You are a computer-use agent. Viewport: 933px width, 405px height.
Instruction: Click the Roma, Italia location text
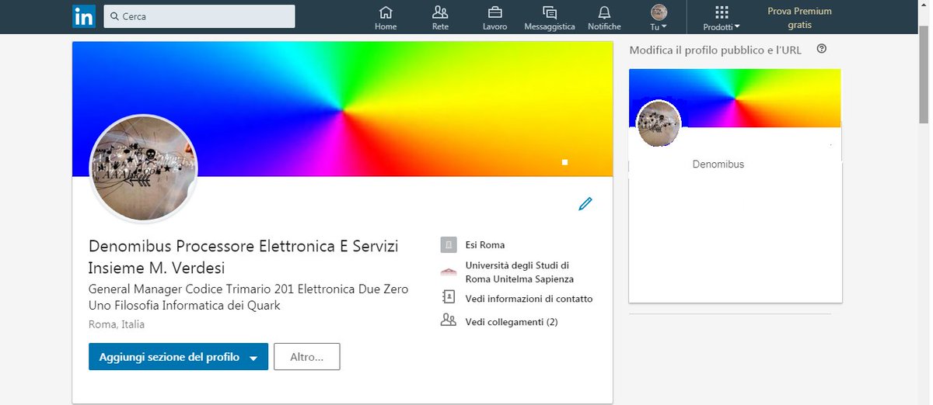click(117, 324)
